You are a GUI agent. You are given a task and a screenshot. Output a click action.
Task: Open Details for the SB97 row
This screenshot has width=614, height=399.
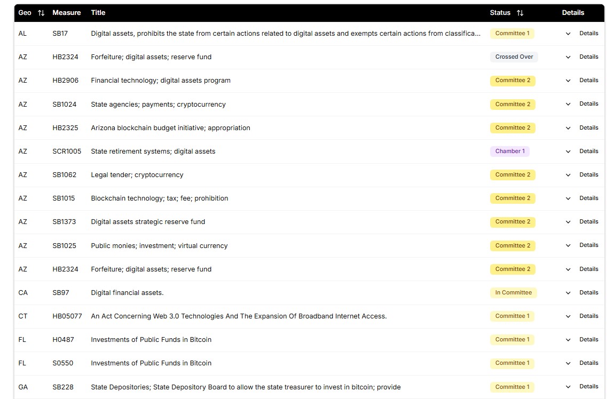click(588, 292)
